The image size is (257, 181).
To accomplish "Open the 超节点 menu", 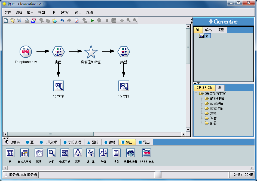I will 65,12.
